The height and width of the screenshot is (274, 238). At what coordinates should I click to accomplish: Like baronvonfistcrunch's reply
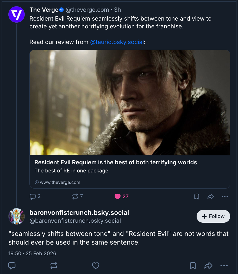(x=96, y=265)
